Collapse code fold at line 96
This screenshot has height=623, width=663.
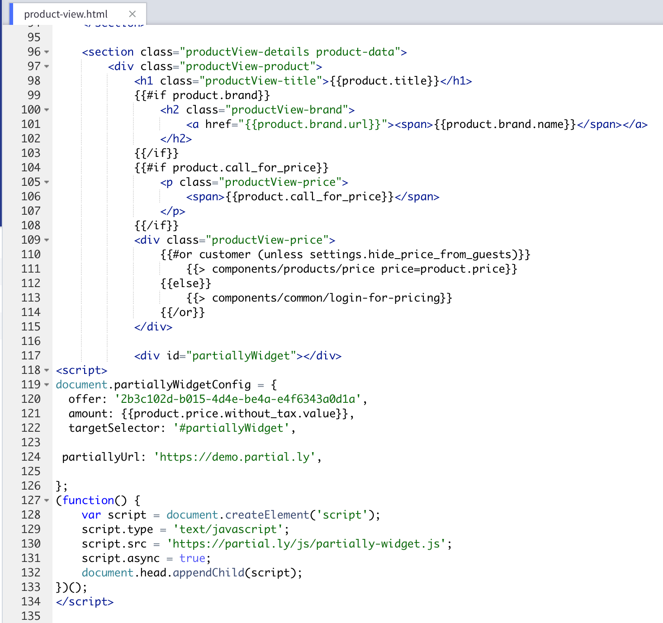[x=47, y=52]
